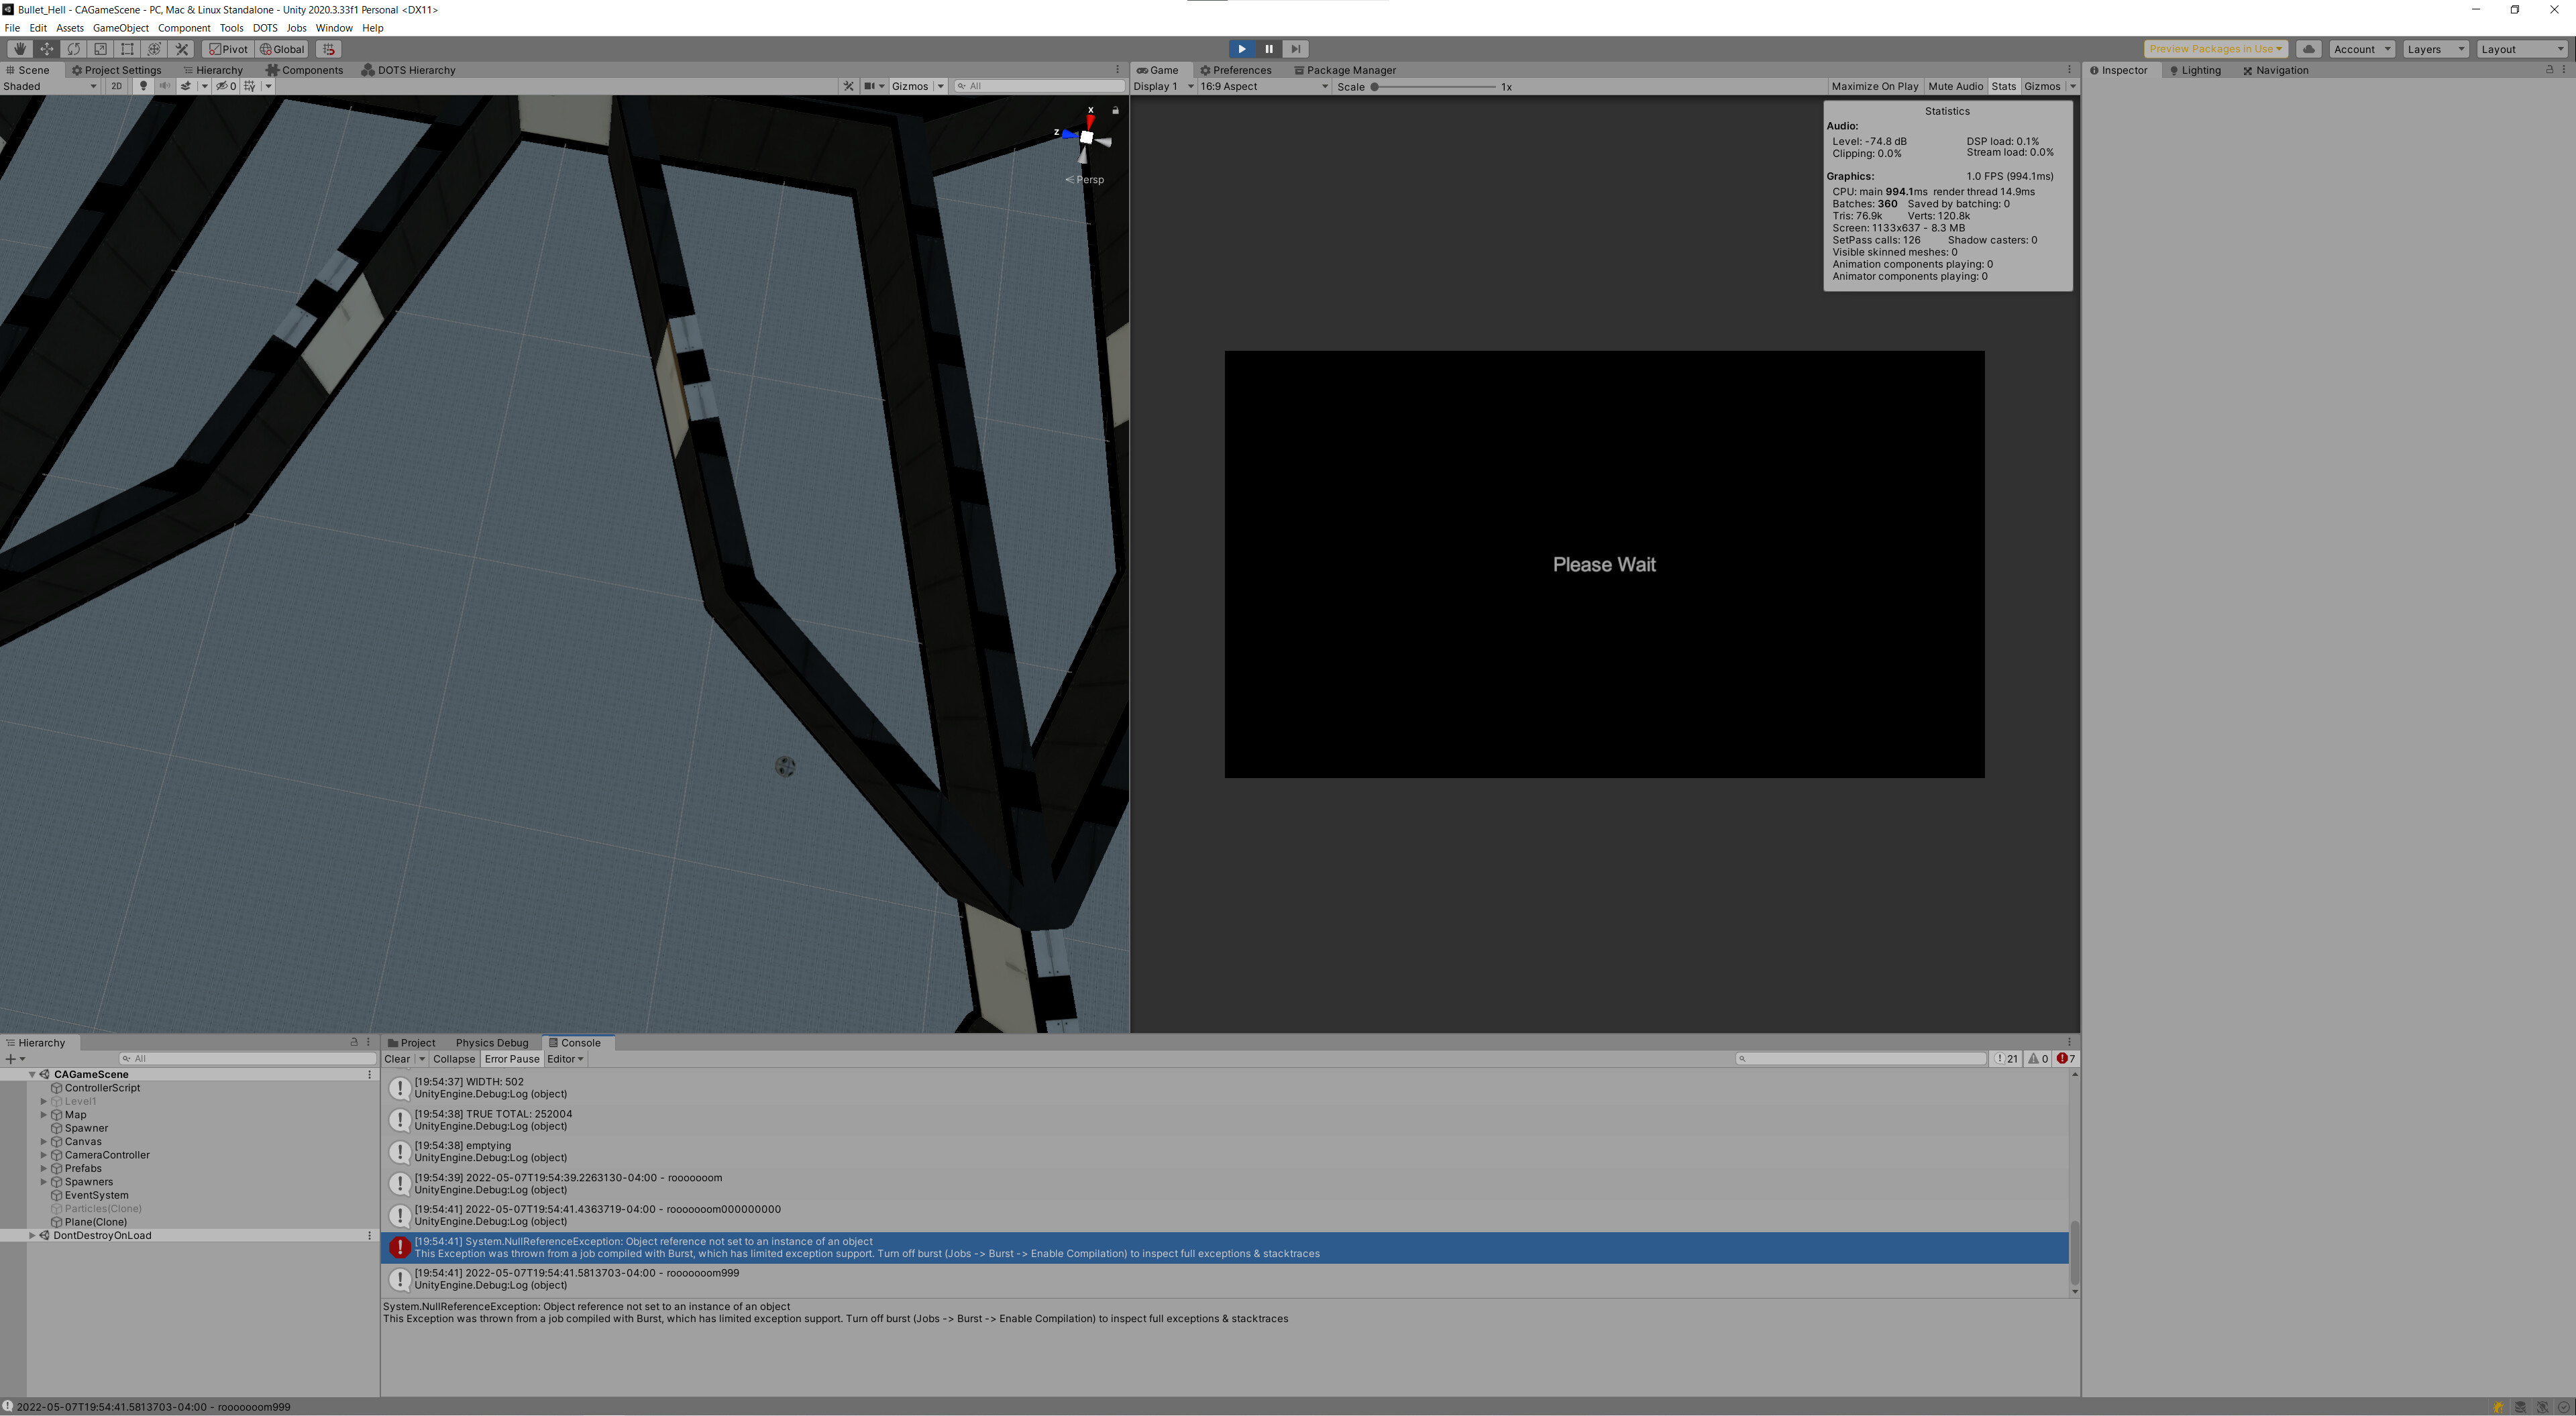Viewport: 2576px width, 1416px height.
Task: Select the Scale tool
Action: (100, 49)
